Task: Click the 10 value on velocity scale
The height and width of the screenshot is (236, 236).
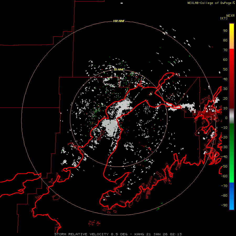Action: click(x=225, y=108)
